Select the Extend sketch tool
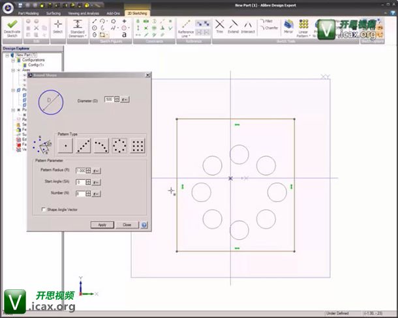The image size is (398, 318). pos(233,27)
